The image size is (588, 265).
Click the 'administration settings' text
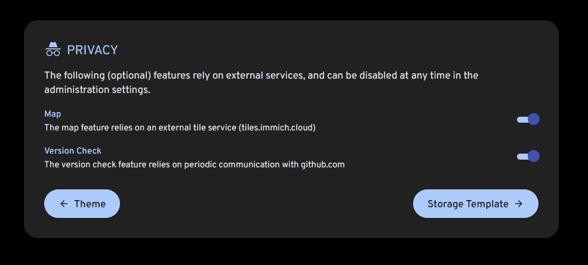point(97,90)
